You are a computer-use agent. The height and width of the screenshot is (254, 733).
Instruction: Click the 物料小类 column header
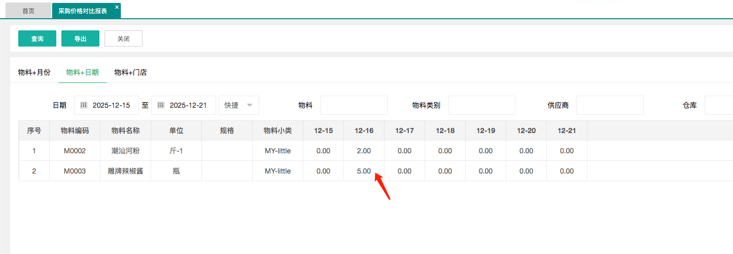pos(277,131)
